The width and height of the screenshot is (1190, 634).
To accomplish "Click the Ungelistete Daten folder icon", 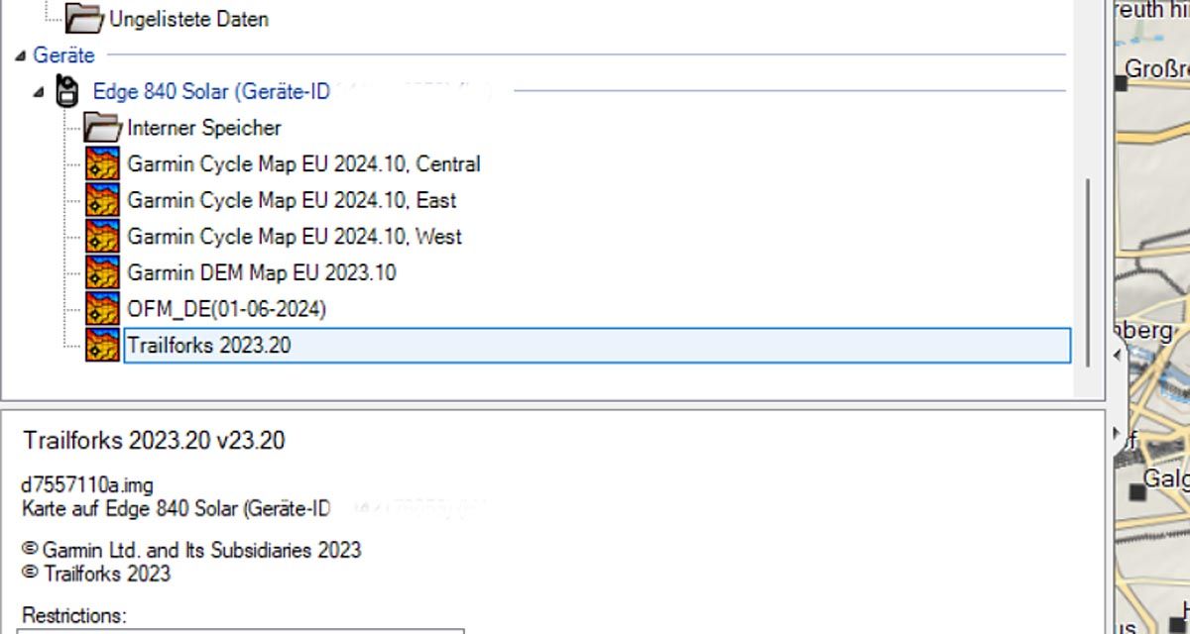I will (84, 18).
